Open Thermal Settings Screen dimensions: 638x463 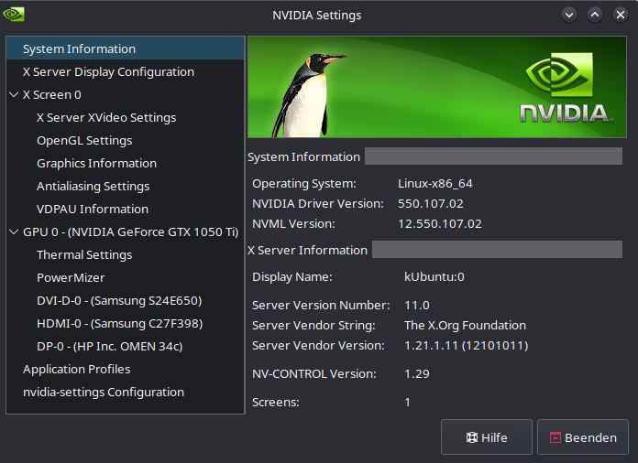tap(126, 254)
